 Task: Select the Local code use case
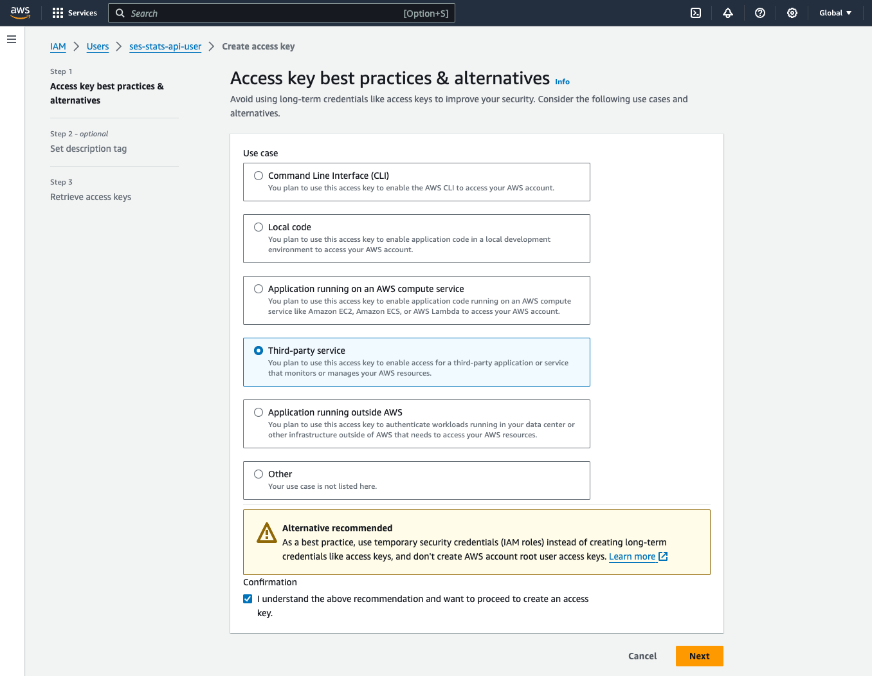[259, 227]
